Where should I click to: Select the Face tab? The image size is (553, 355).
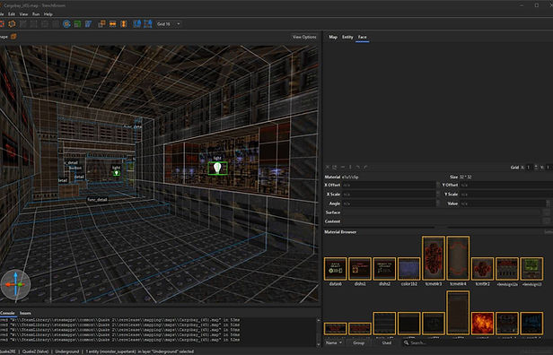362,37
